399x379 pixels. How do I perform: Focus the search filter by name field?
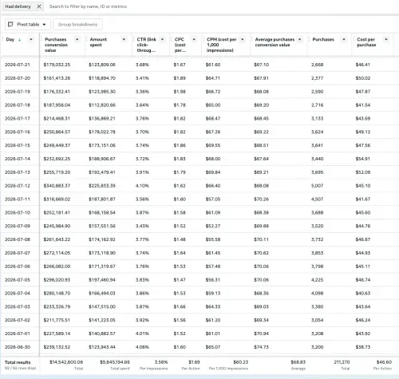coord(88,6)
